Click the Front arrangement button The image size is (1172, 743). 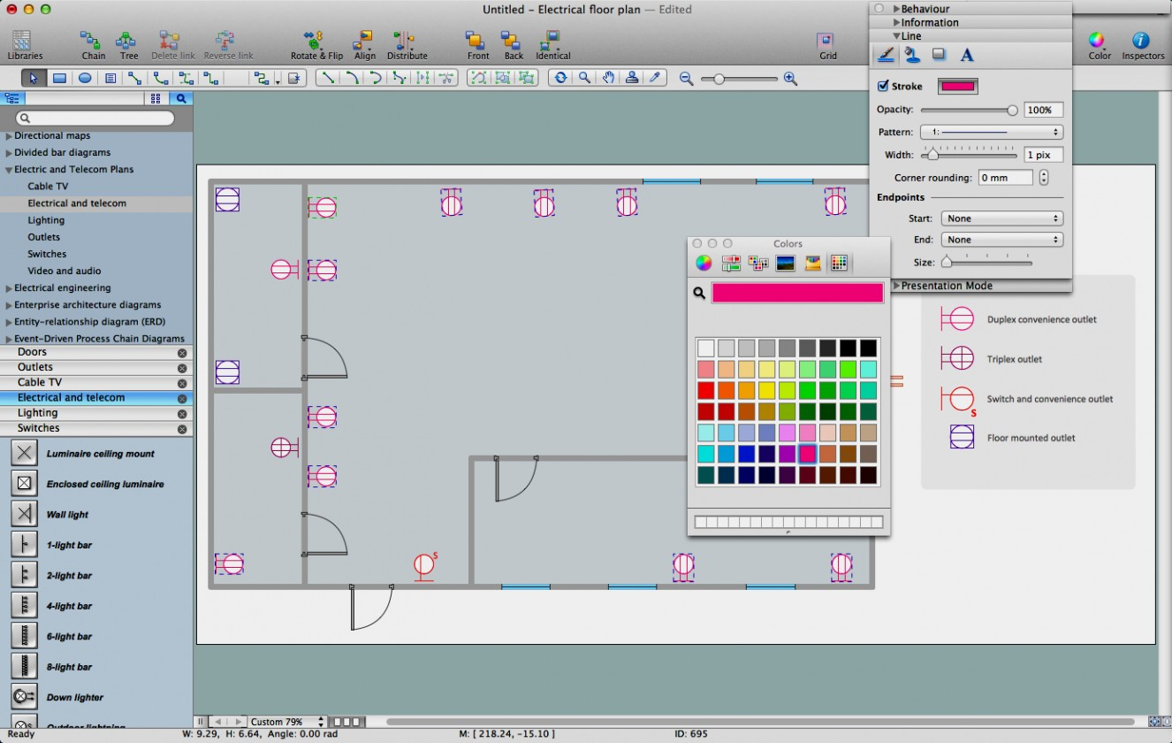pos(476,42)
